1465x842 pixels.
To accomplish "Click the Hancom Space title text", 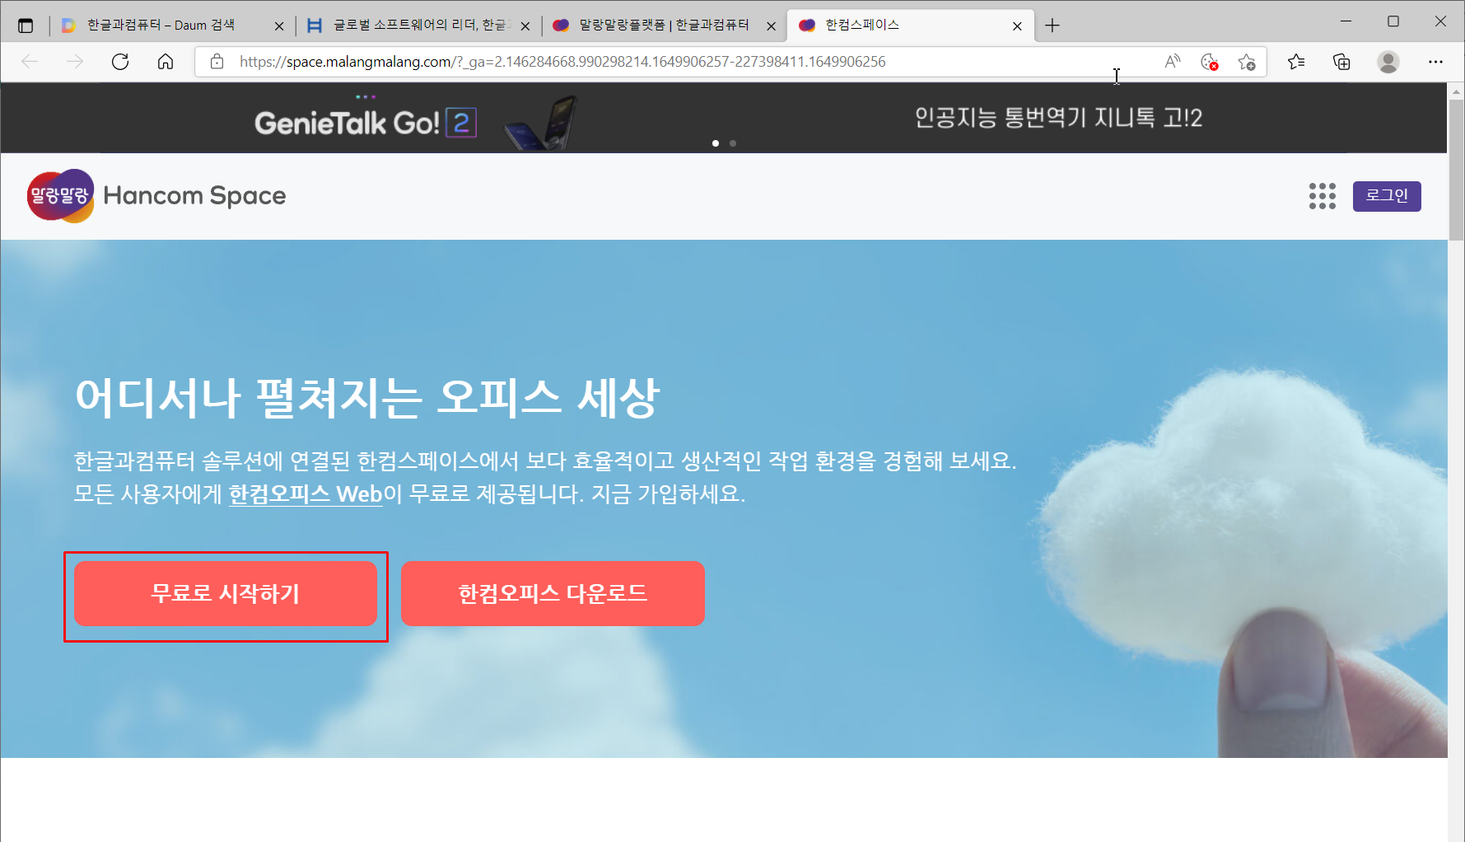I will point(194,196).
